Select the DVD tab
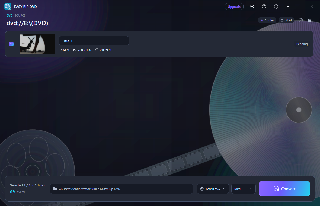320x206 pixels. click(9, 15)
